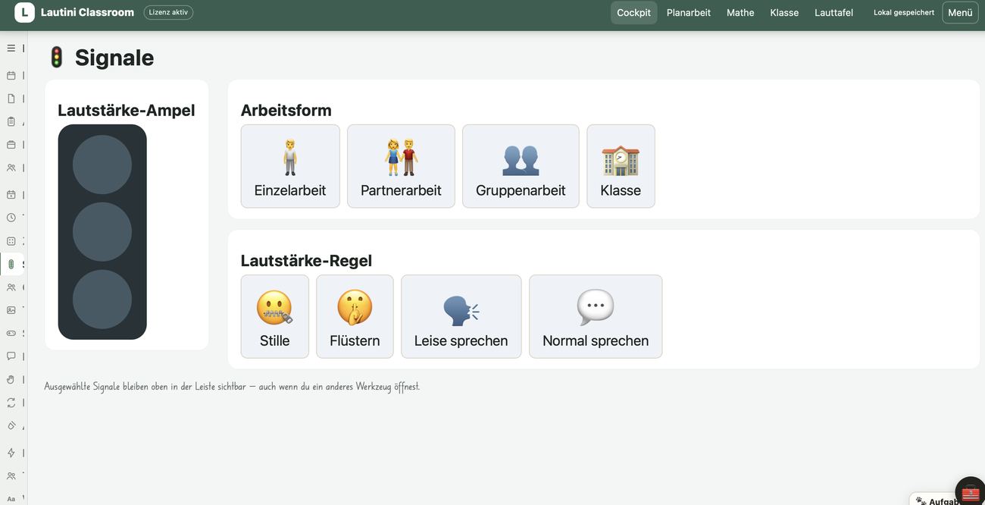Click the Arbeitsform heading

[x=286, y=110]
